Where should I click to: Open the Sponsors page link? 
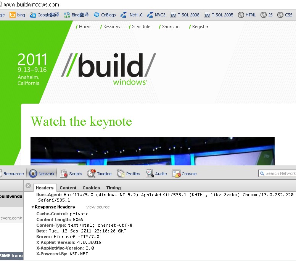(169, 27)
